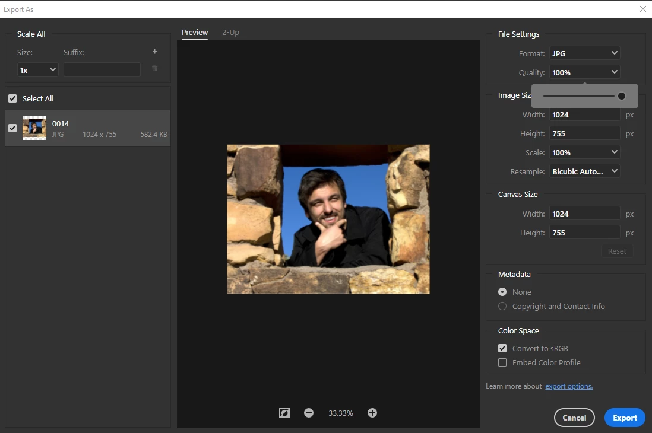Disable Convert to sRGB checkbox
Viewport: 652px width, 433px height.
(502, 348)
